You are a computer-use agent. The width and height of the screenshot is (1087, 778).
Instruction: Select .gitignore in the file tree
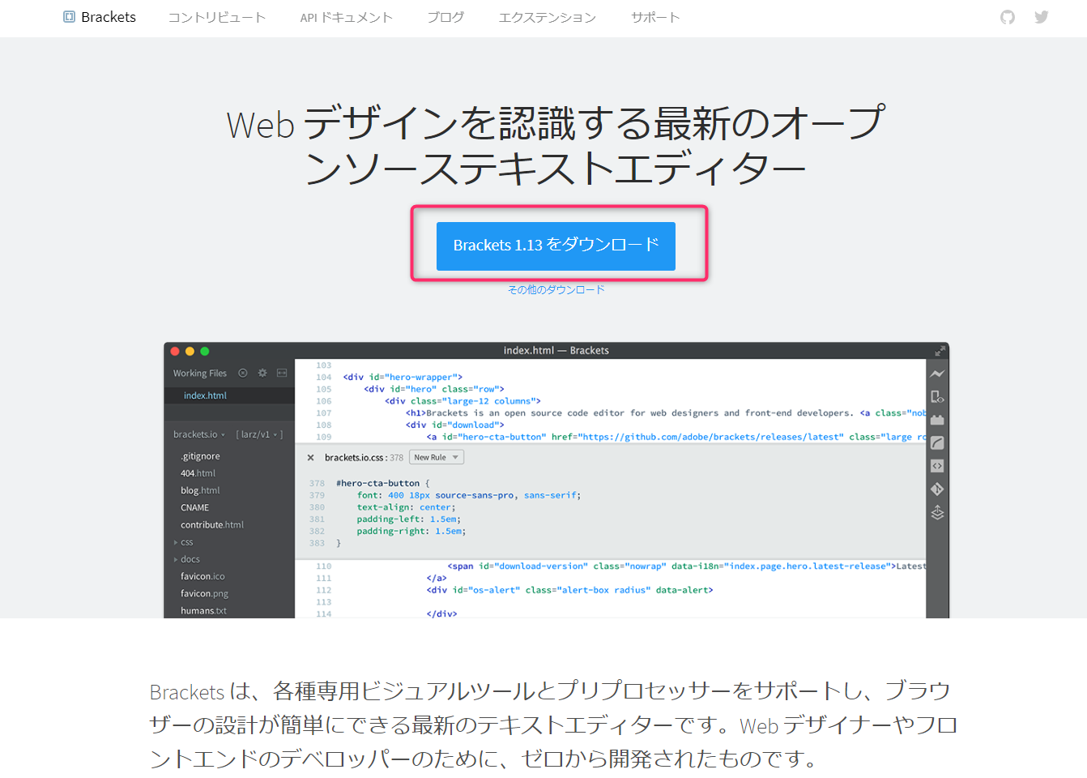200,456
